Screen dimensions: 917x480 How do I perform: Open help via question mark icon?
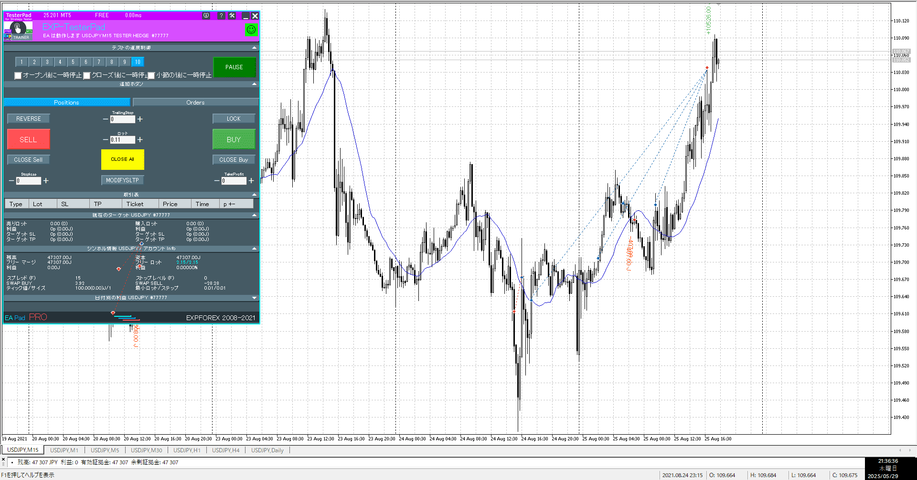click(221, 16)
